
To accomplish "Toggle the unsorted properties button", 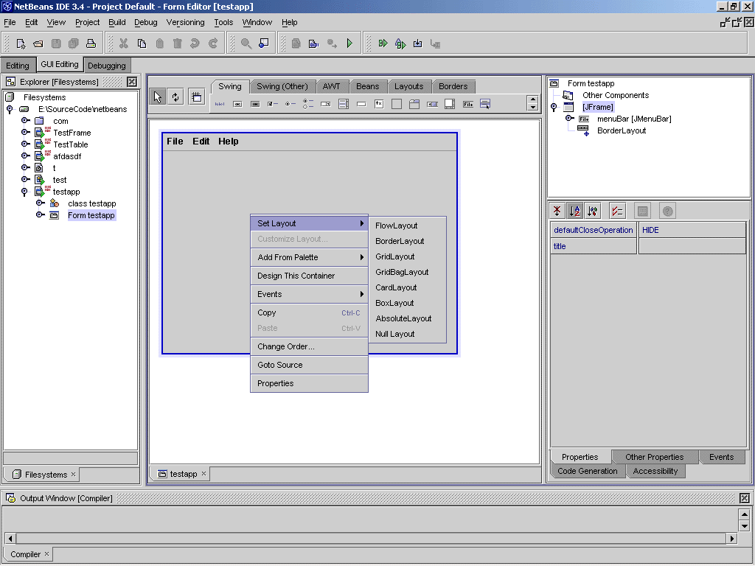I will [x=557, y=211].
